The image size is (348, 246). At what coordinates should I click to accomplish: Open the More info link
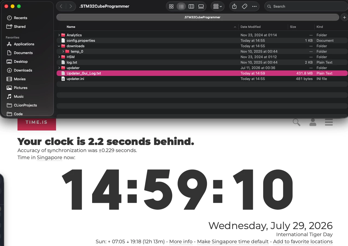pyautogui.click(x=181, y=242)
